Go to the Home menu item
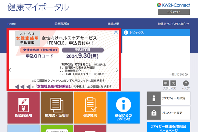The image size is (198, 132). [12, 24]
